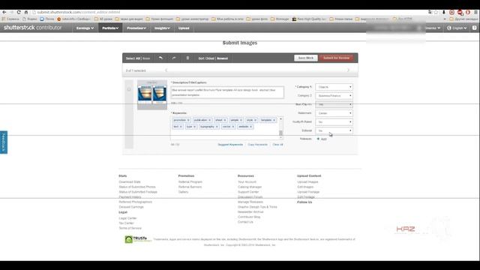This screenshot has width=480, height=270.
Task: Open the Watermark position dropdown
Action: (x=334, y=113)
